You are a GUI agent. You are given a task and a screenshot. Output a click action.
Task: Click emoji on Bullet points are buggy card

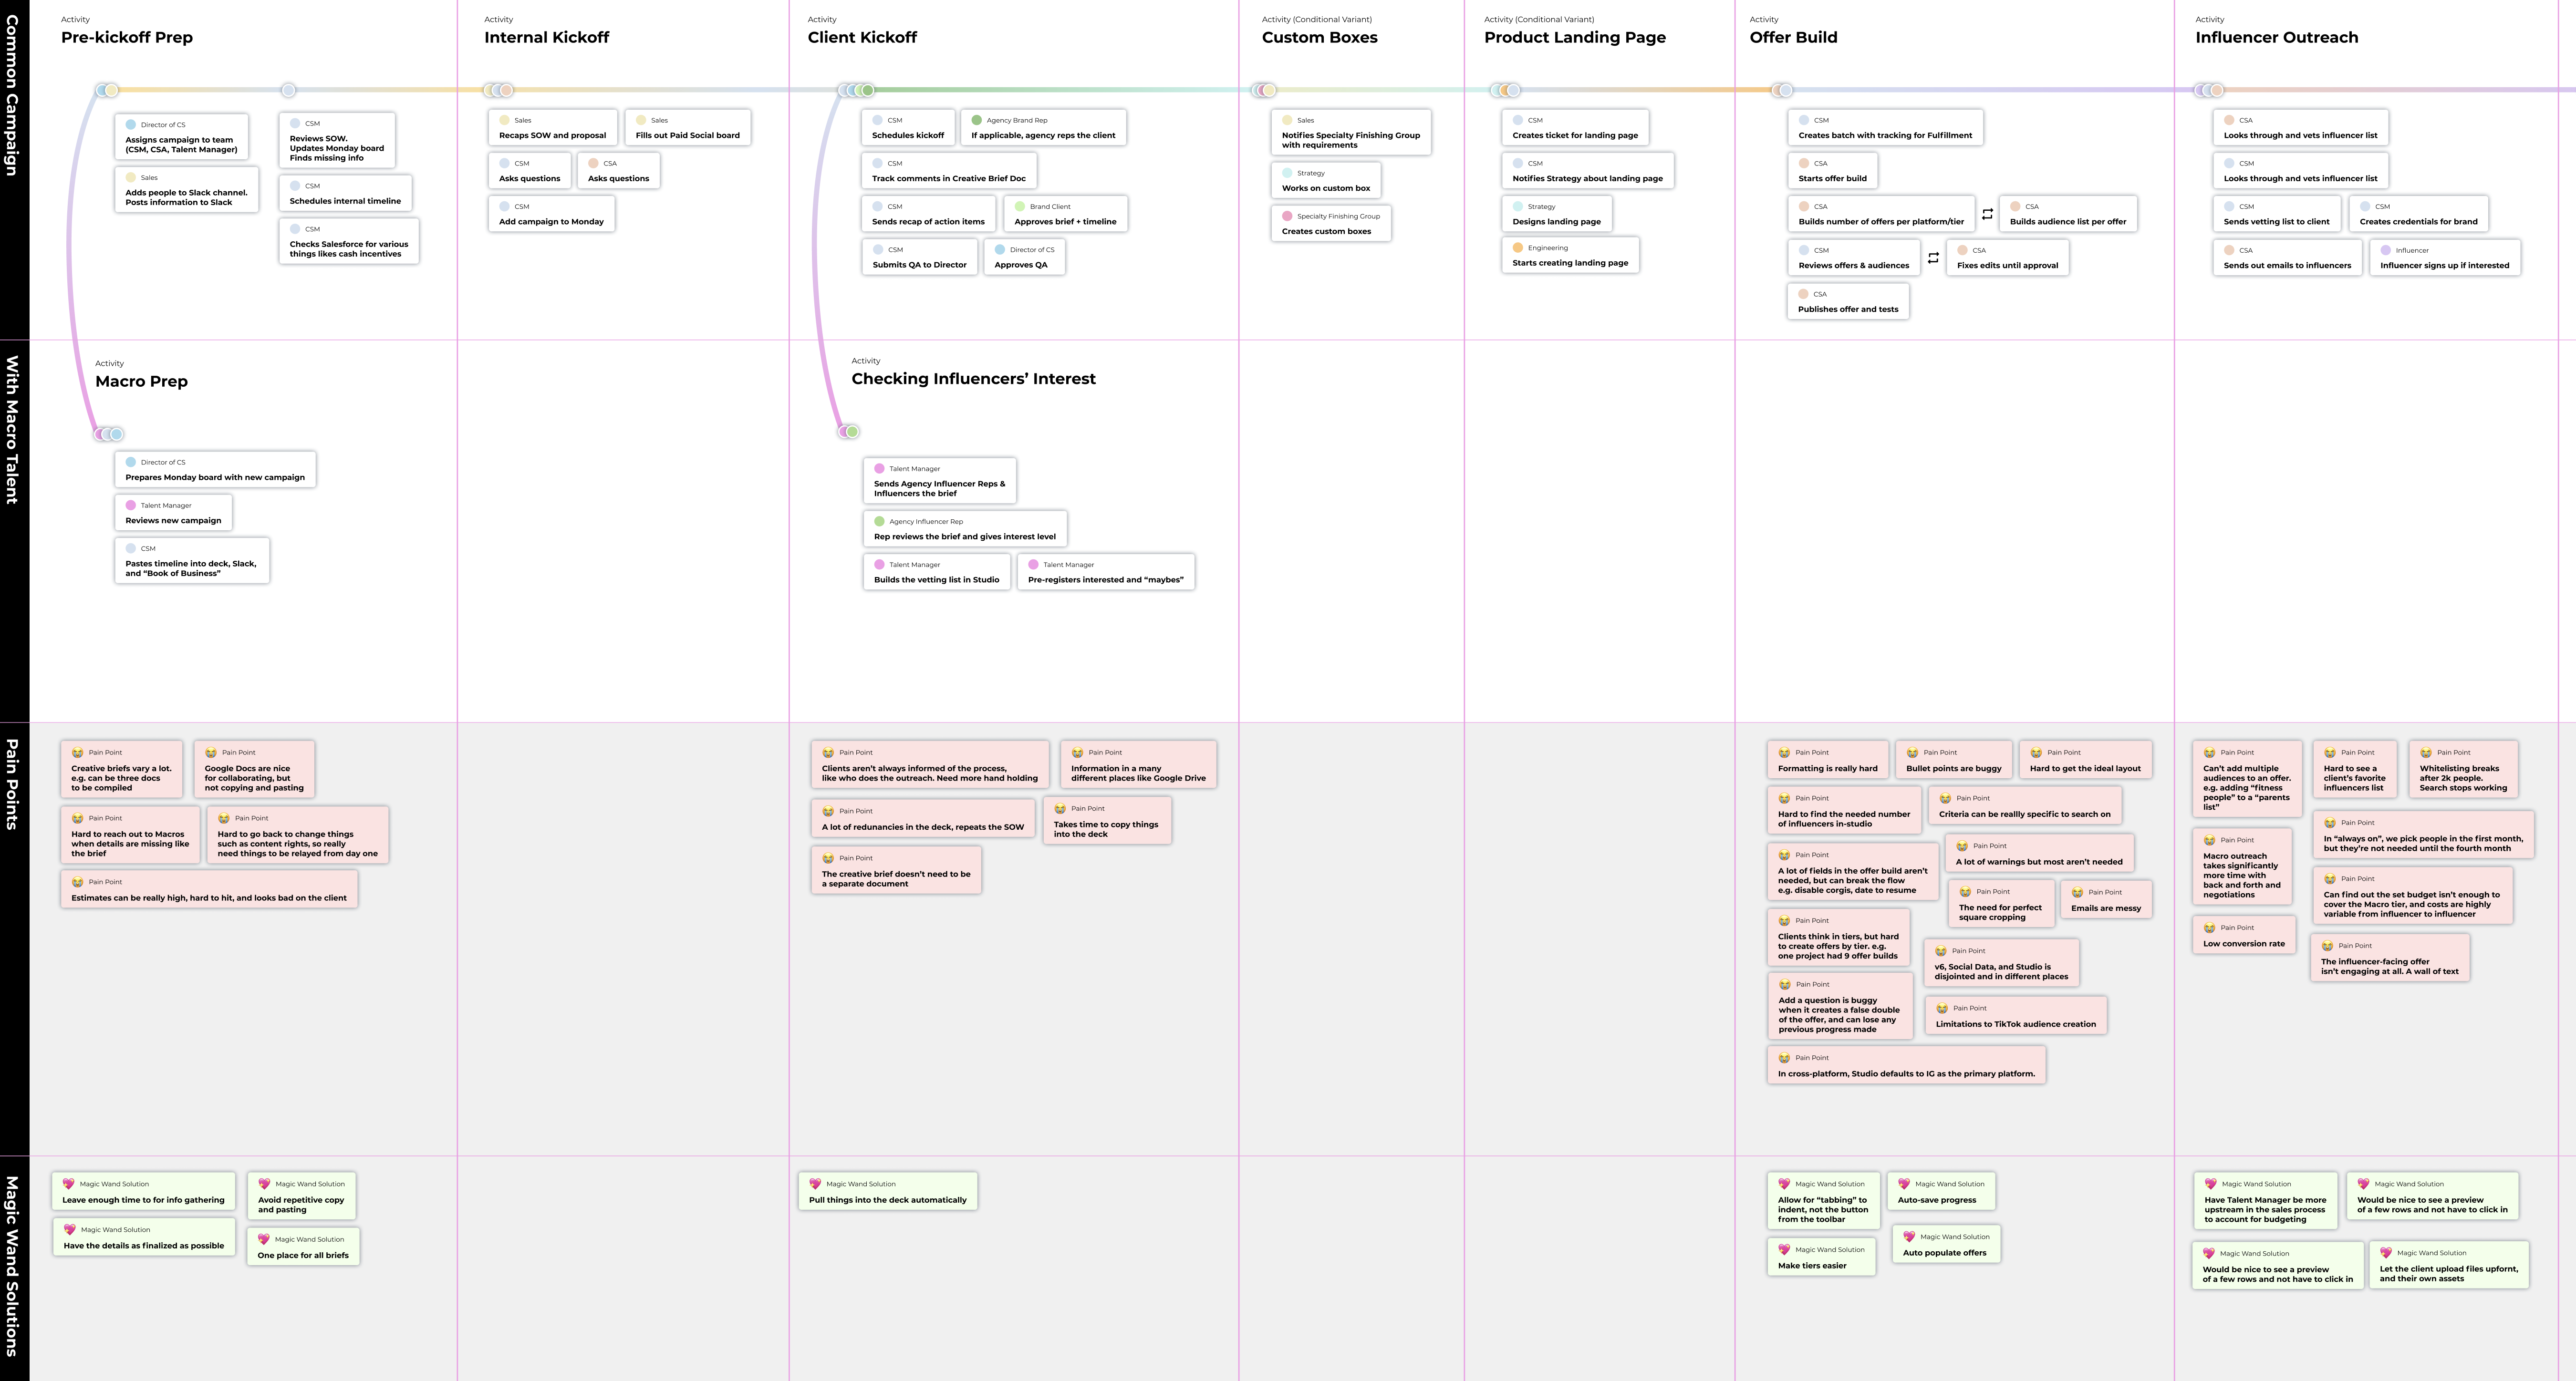tap(1912, 753)
